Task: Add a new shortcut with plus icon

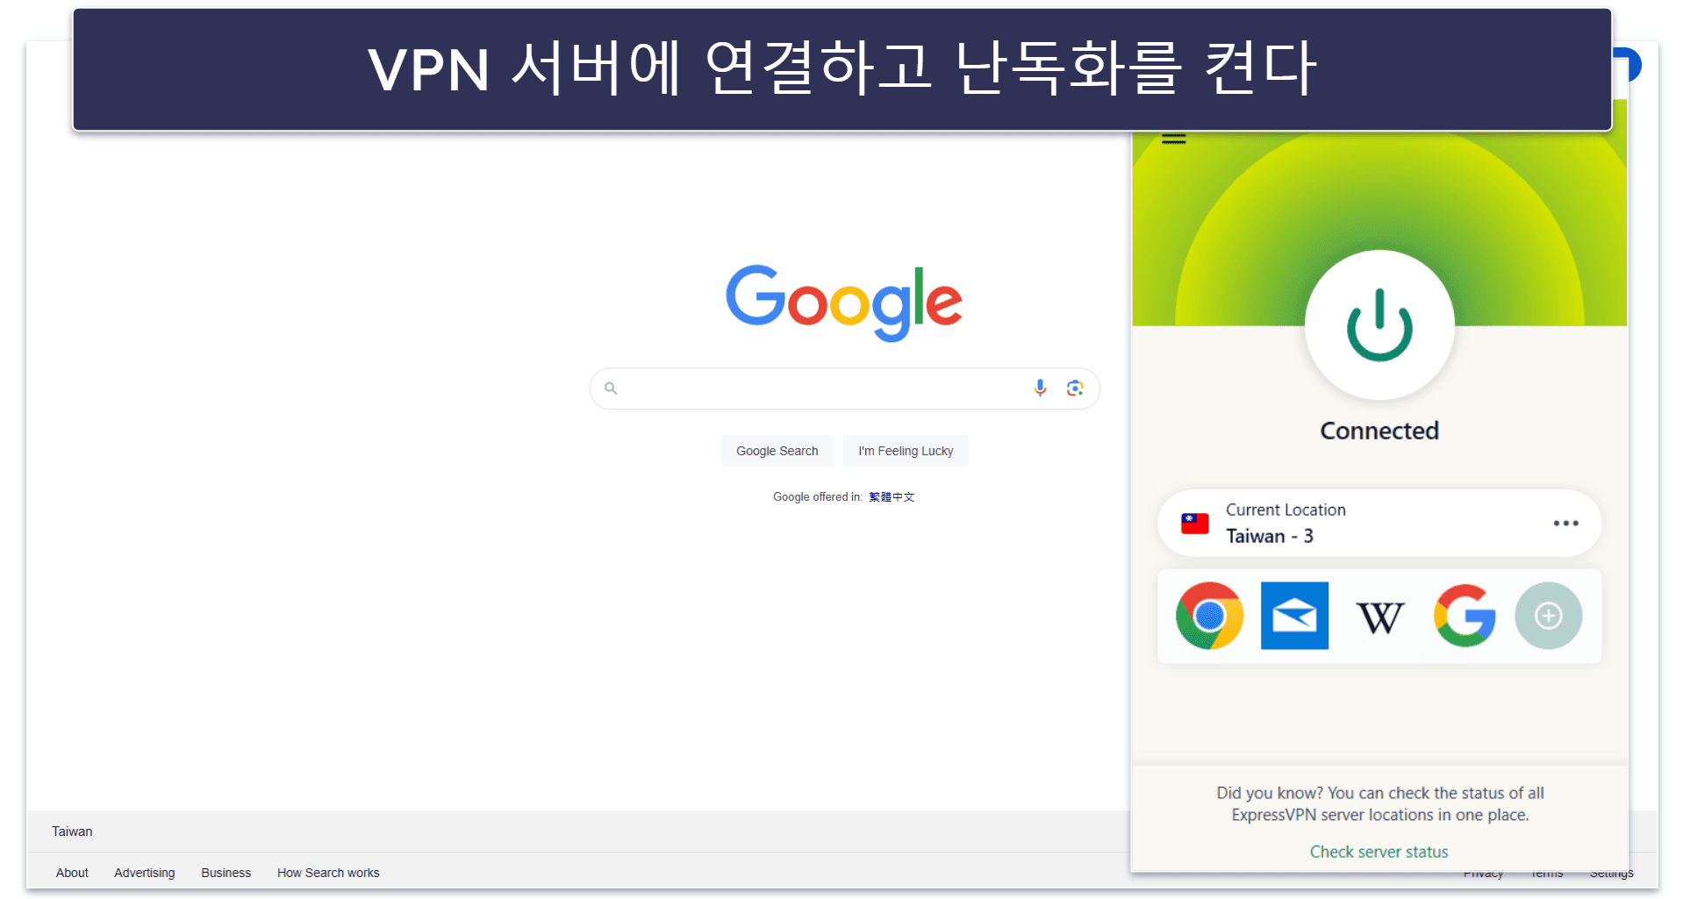Action: (x=1549, y=616)
